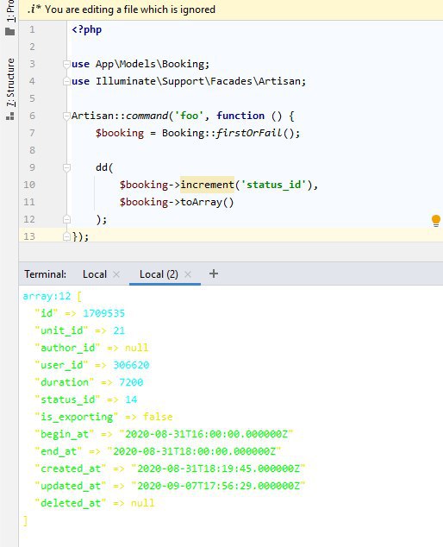Click fold end marker on line 12
This screenshot has height=547, width=443.
[x=66, y=219]
